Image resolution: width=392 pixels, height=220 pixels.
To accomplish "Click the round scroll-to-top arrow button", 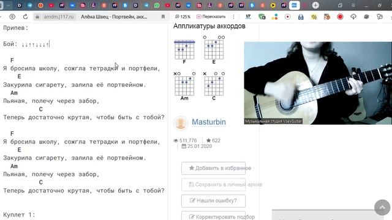I will (382, 207).
